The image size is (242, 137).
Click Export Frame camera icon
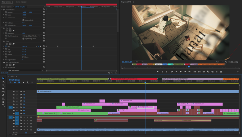[204, 72]
